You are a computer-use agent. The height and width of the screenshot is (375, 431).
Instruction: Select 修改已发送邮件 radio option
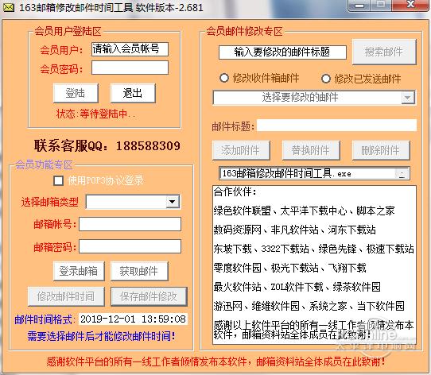coord(326,79)
